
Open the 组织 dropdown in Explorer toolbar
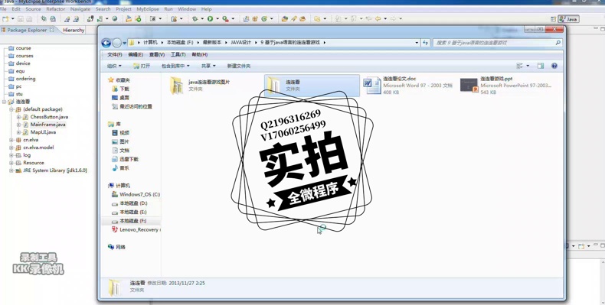point(114,66)
